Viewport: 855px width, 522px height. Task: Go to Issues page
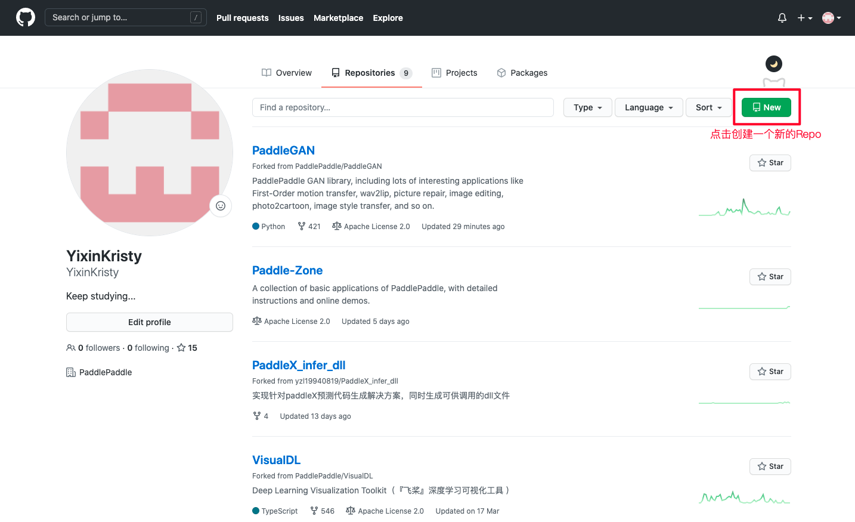pos(291,18)
